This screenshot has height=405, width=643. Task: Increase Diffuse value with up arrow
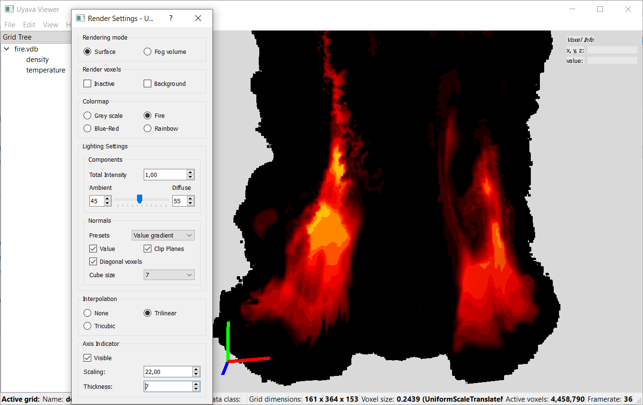pyautogui.click(x=190, y=198)
